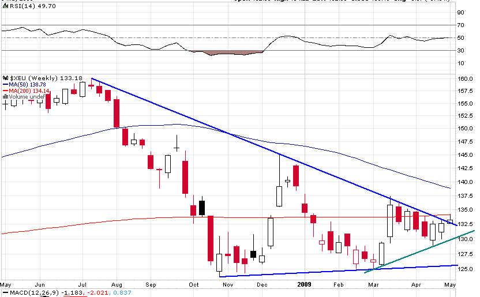Click the MACD value -1.183
Viewport: 480px width, 297px height.
72,293
